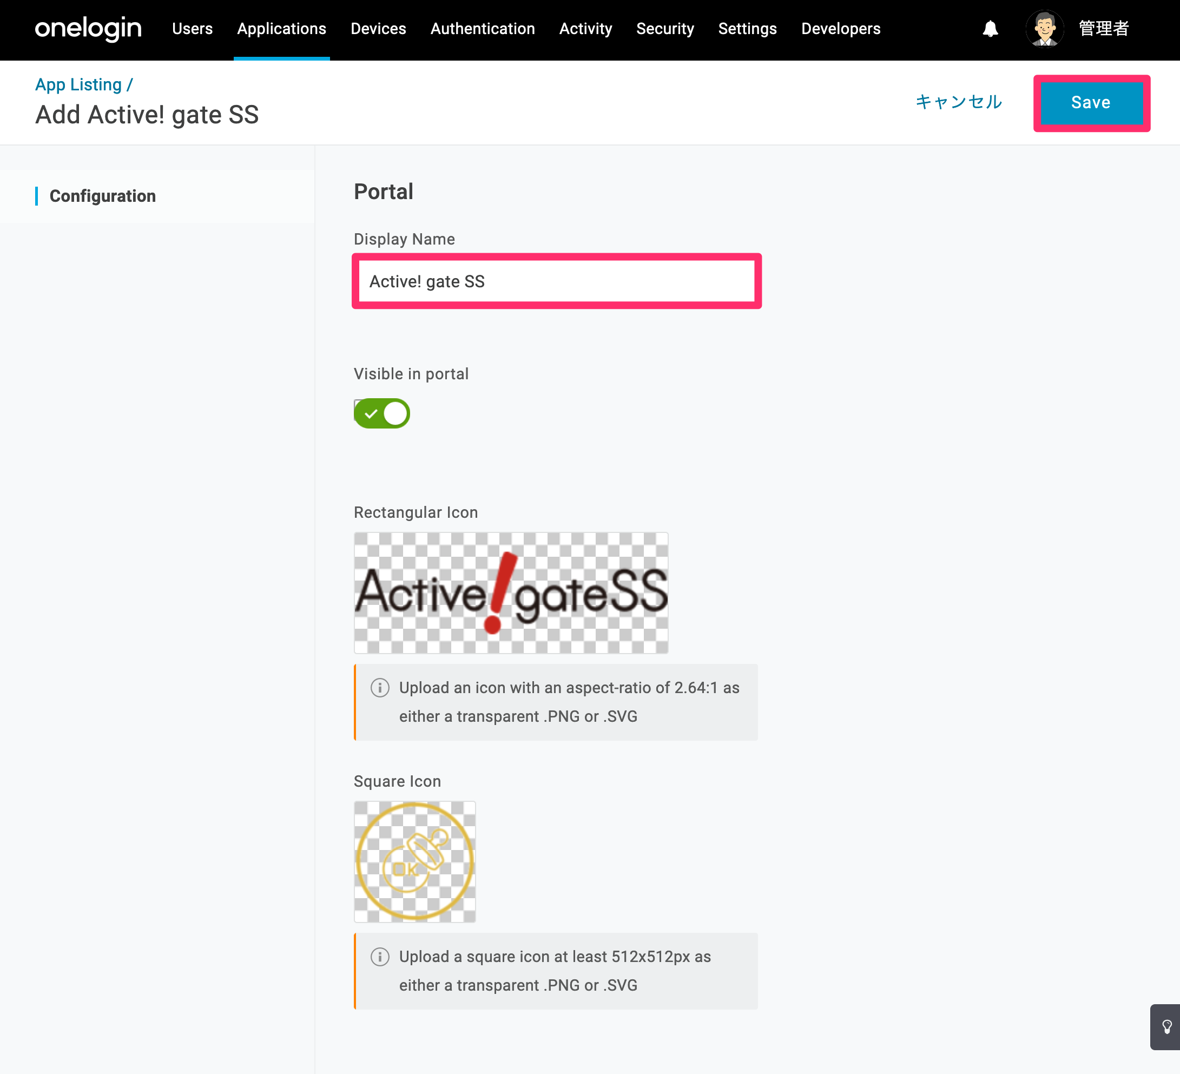Click the Portal section heading
This screenshot has height=1074, width=1180.
(384, 192)
